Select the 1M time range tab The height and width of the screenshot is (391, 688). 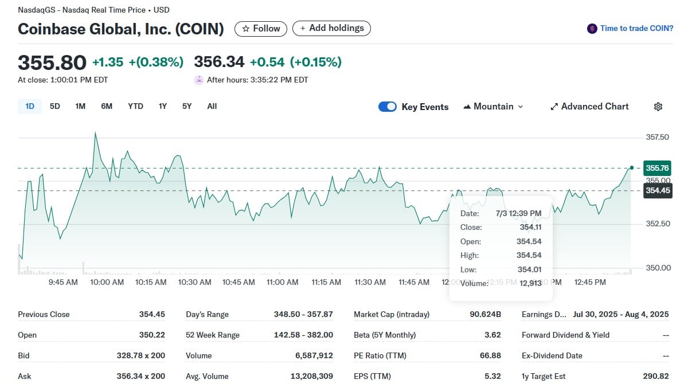point(80,106)
